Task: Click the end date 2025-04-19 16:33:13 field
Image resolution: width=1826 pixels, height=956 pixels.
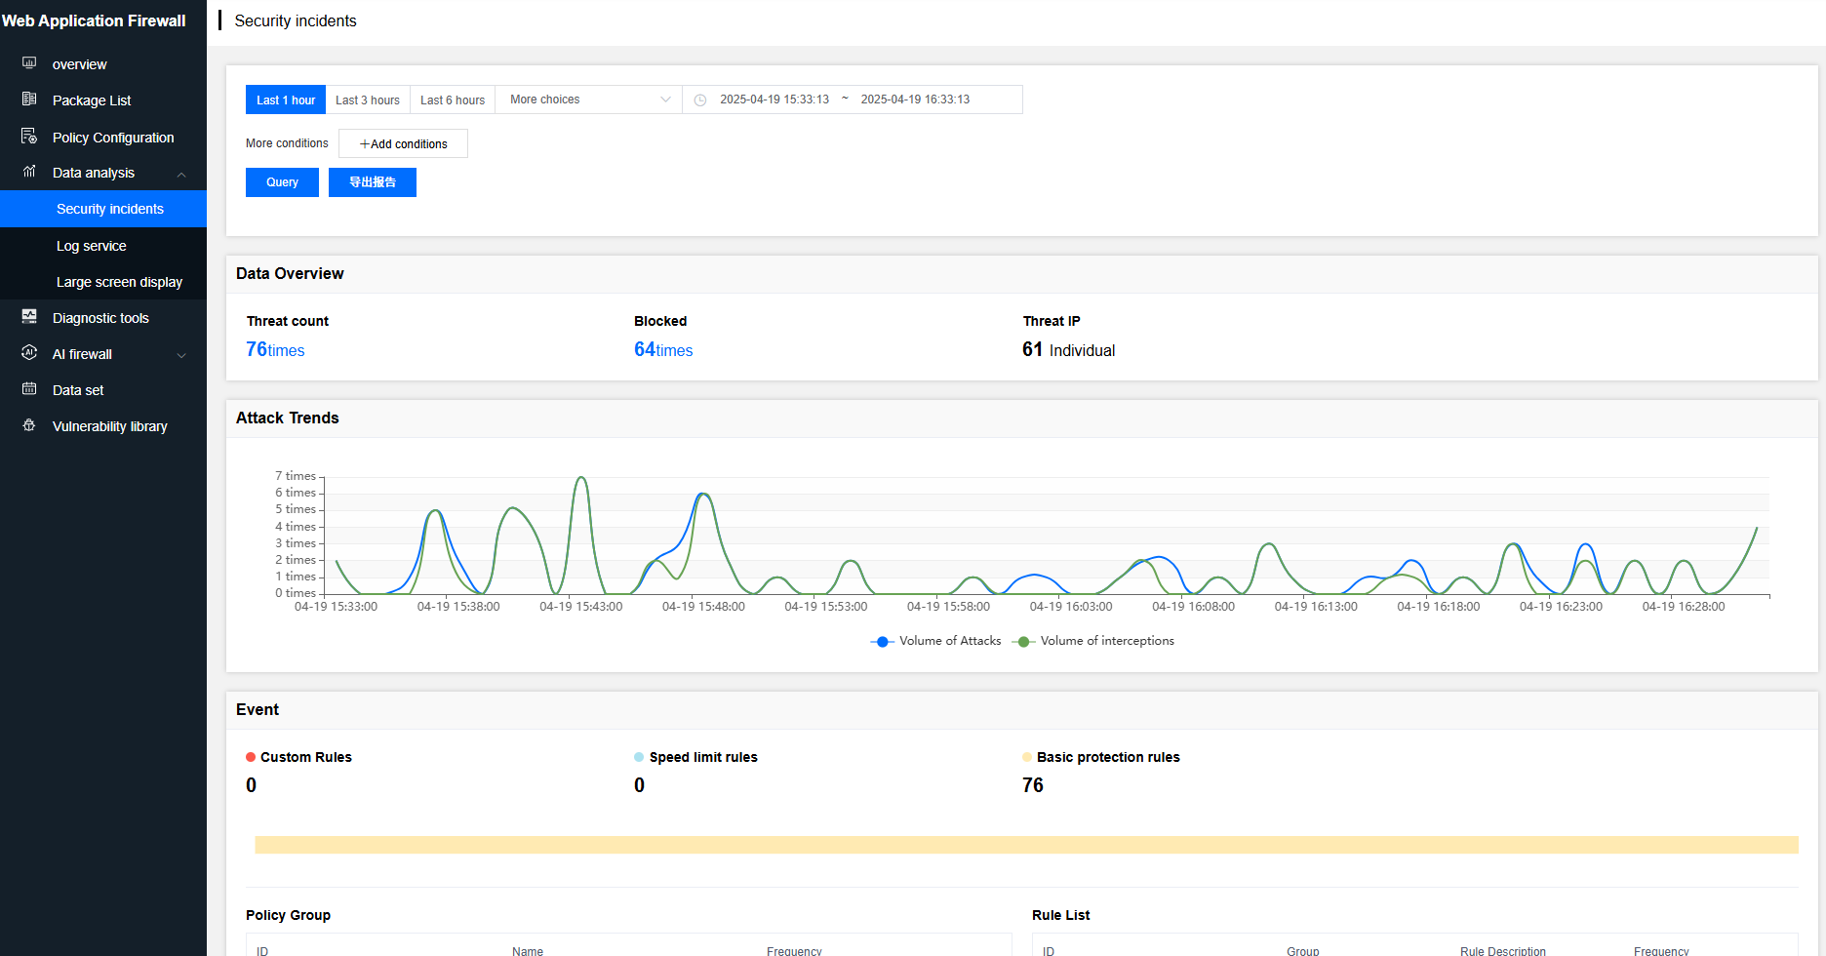Action: pos(915,100)
